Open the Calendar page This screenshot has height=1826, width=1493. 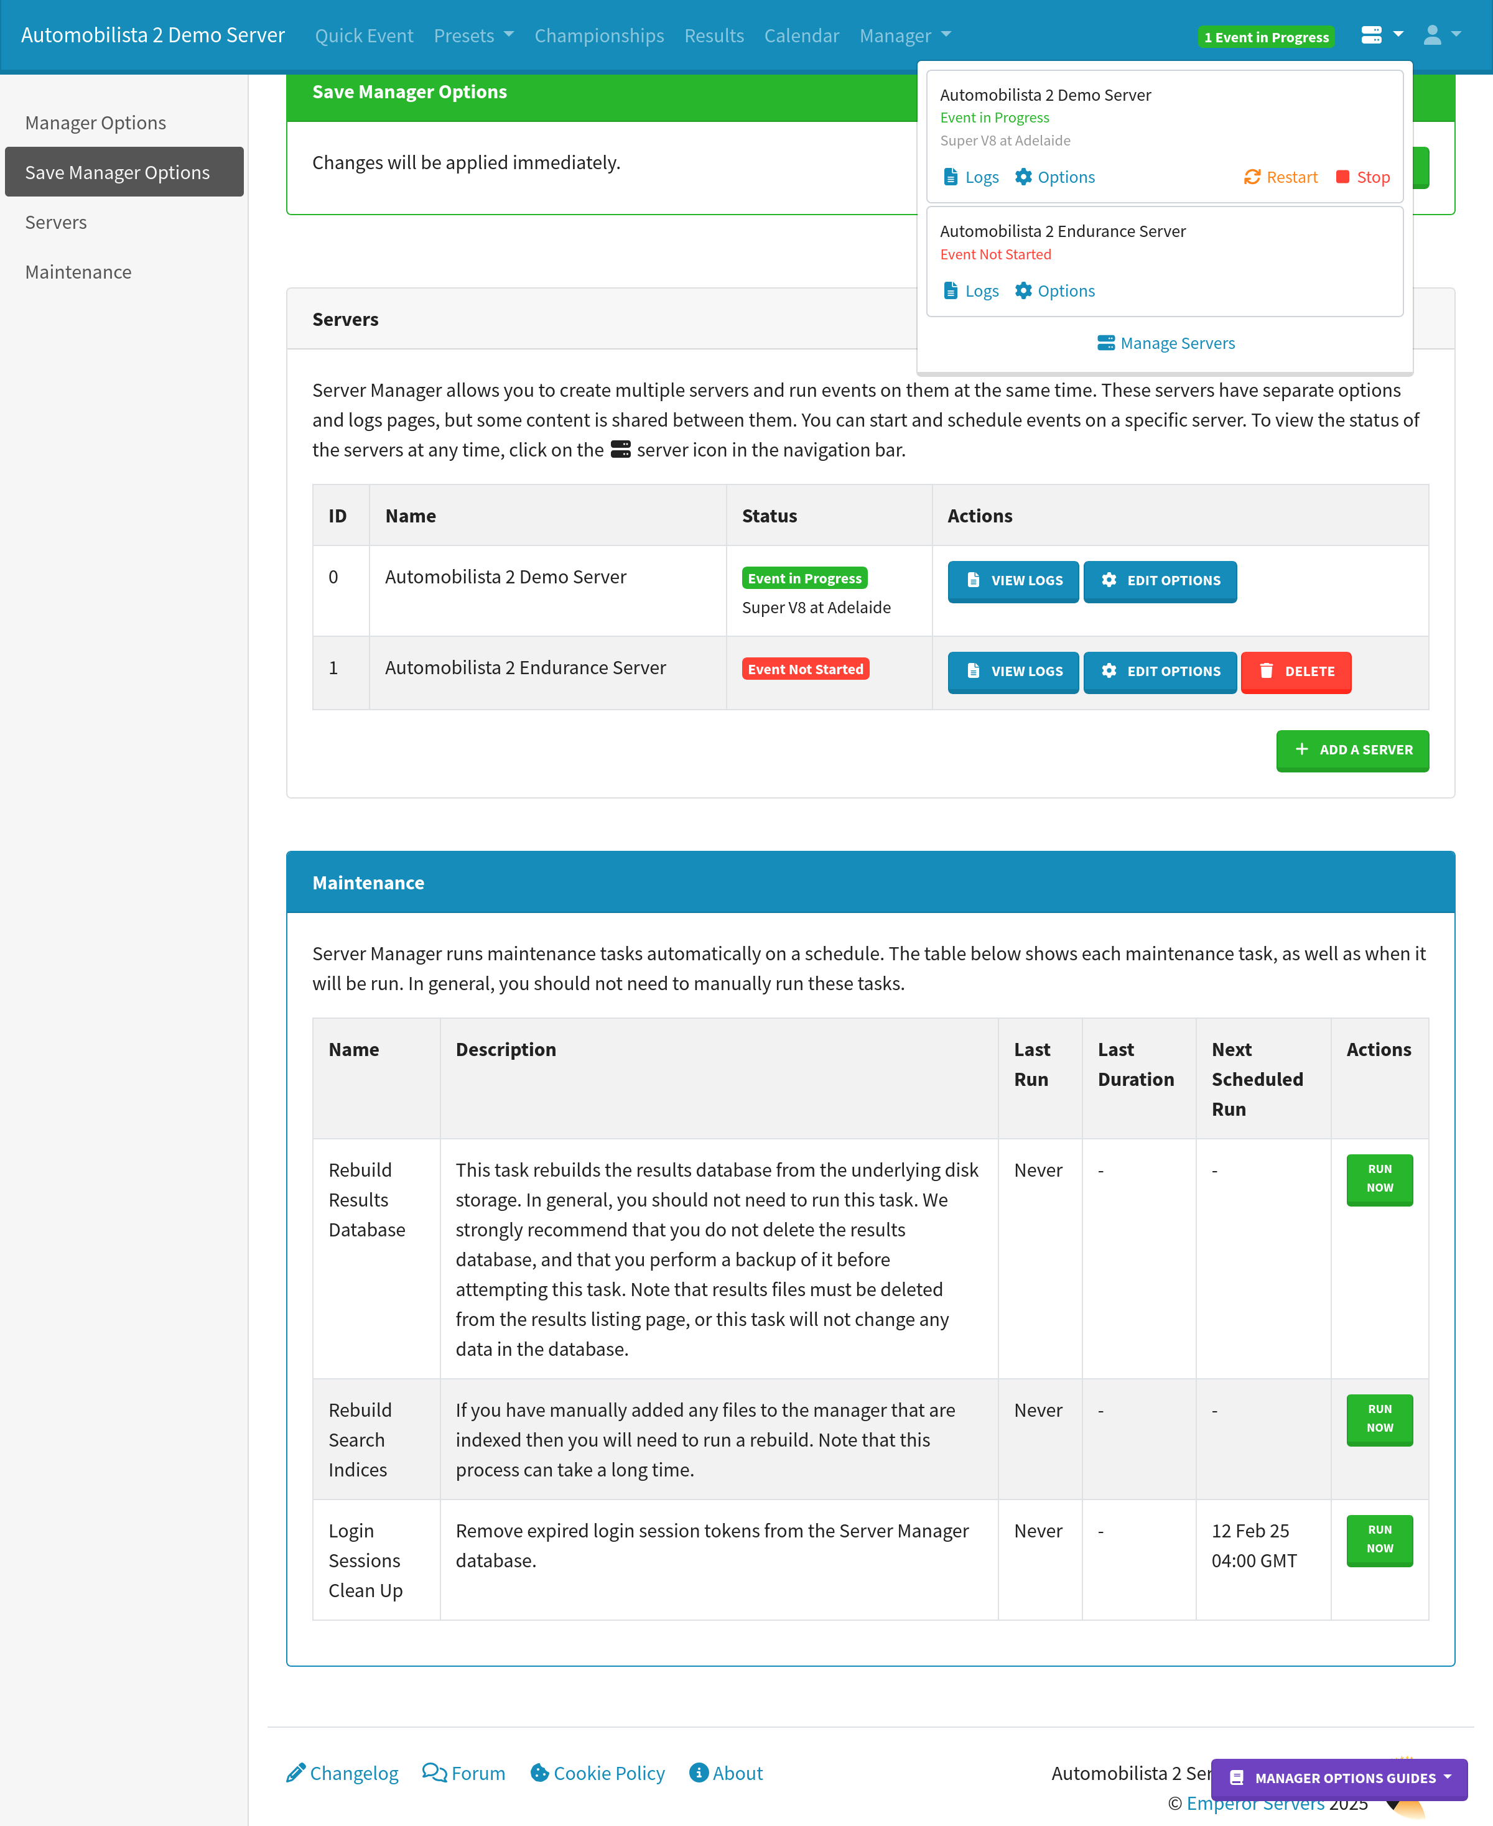coord(801,35)
